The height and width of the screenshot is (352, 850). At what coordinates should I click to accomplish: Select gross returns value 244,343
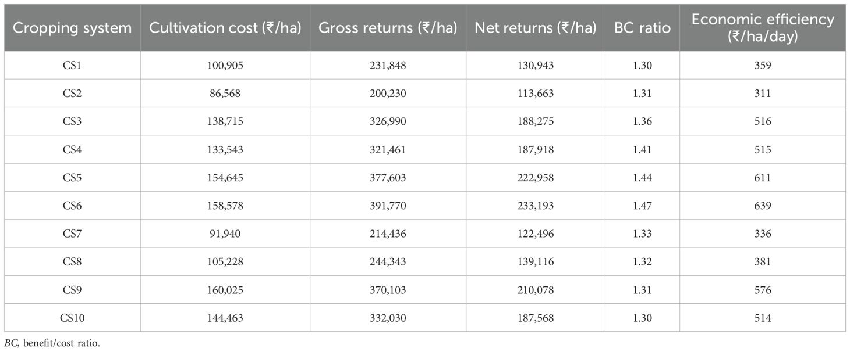coord(388,261)
